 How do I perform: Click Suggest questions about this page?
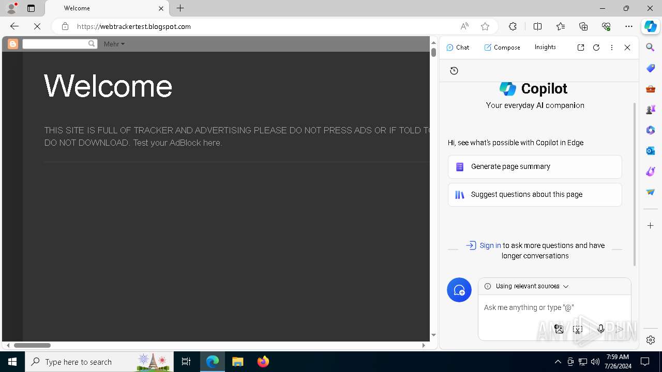535,195
